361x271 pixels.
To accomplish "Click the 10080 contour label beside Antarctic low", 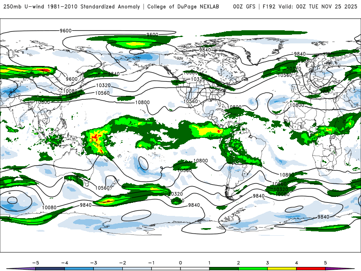I will click(49, 207).
